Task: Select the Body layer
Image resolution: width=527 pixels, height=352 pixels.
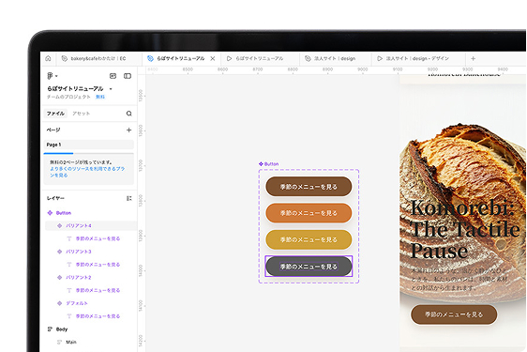Action: point(62,329)
